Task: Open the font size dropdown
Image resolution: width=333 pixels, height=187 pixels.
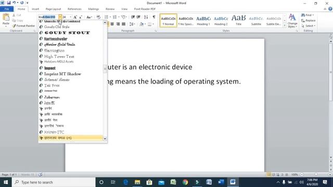Action: coord(71,17)
